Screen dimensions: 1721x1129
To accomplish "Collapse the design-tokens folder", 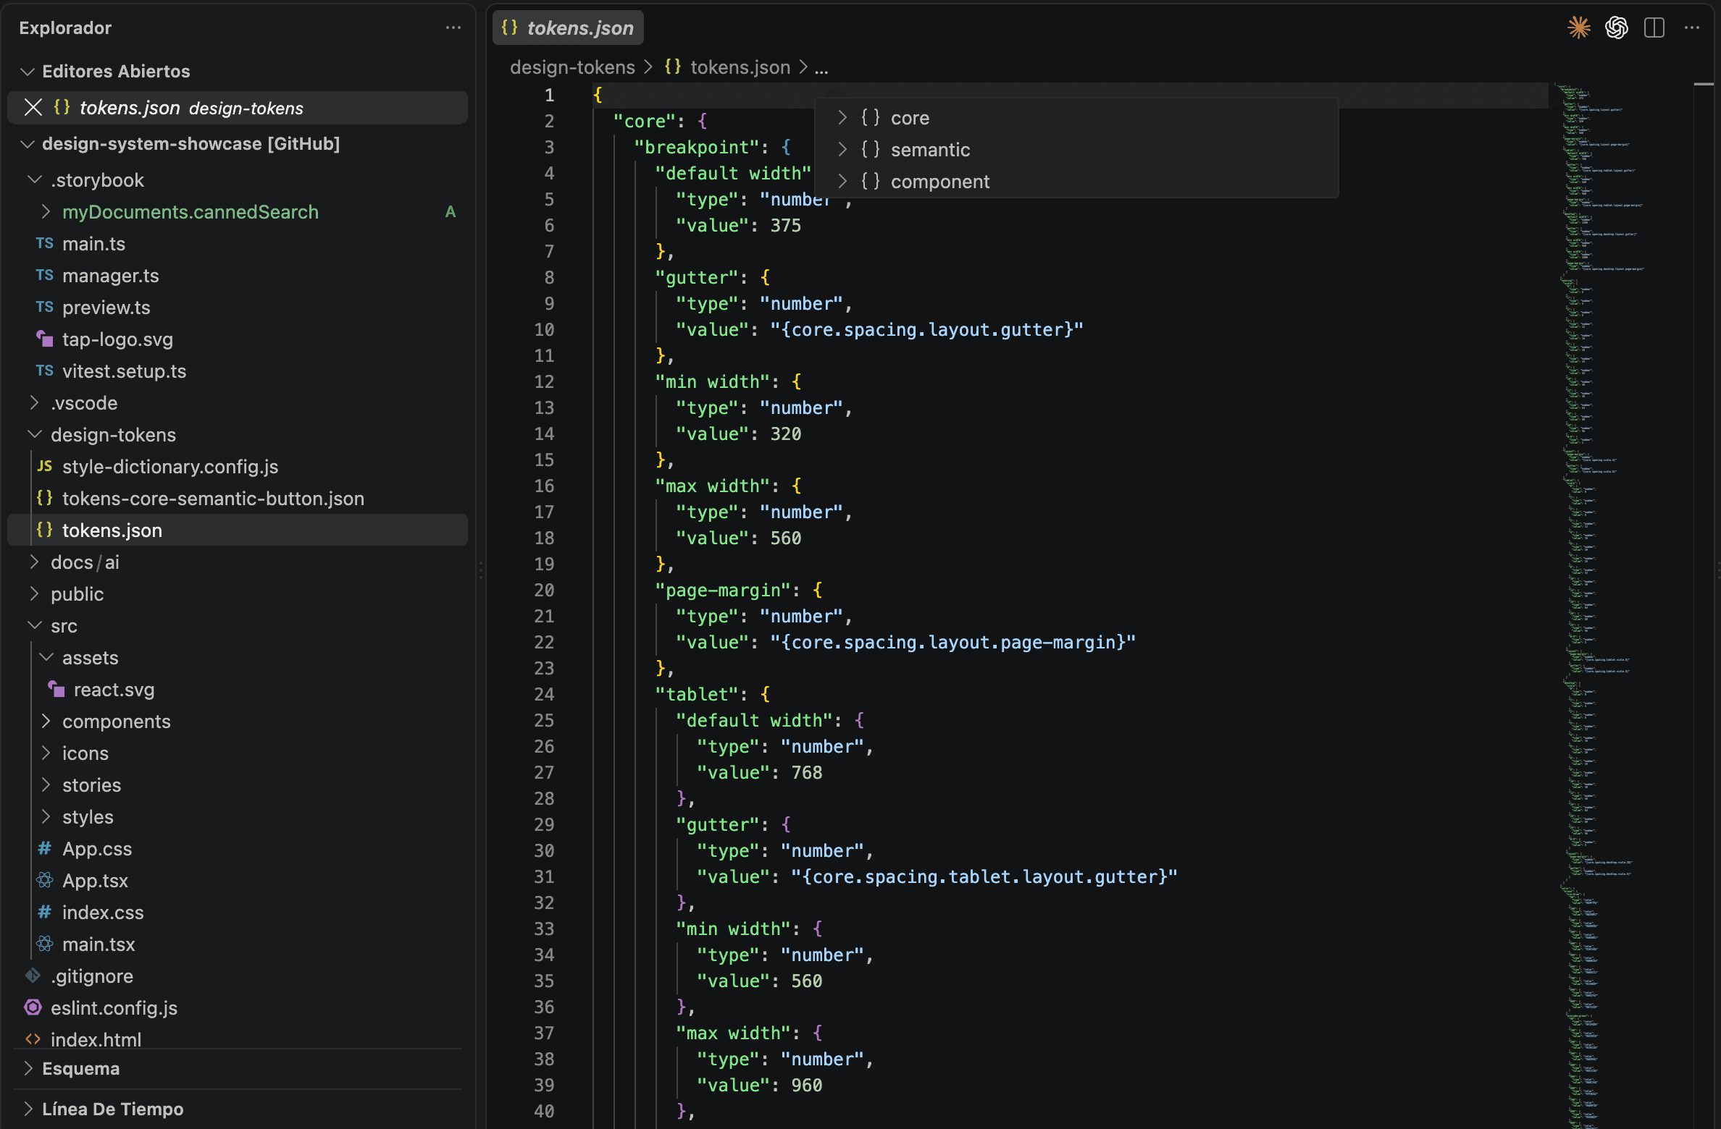I will click(34, 434).
